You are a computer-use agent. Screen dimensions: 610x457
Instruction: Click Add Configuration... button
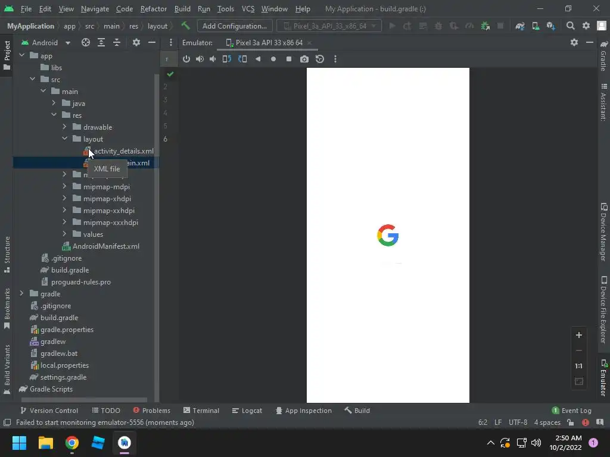point(235,26)
